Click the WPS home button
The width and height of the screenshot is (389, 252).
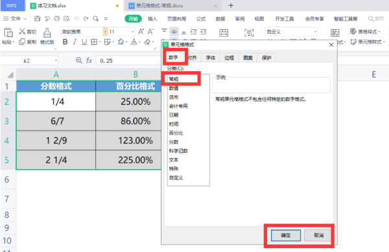click(12, 5)
